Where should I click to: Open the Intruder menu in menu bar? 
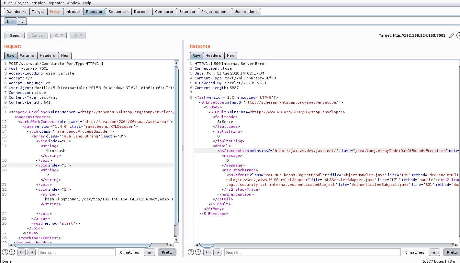[38, 3]
